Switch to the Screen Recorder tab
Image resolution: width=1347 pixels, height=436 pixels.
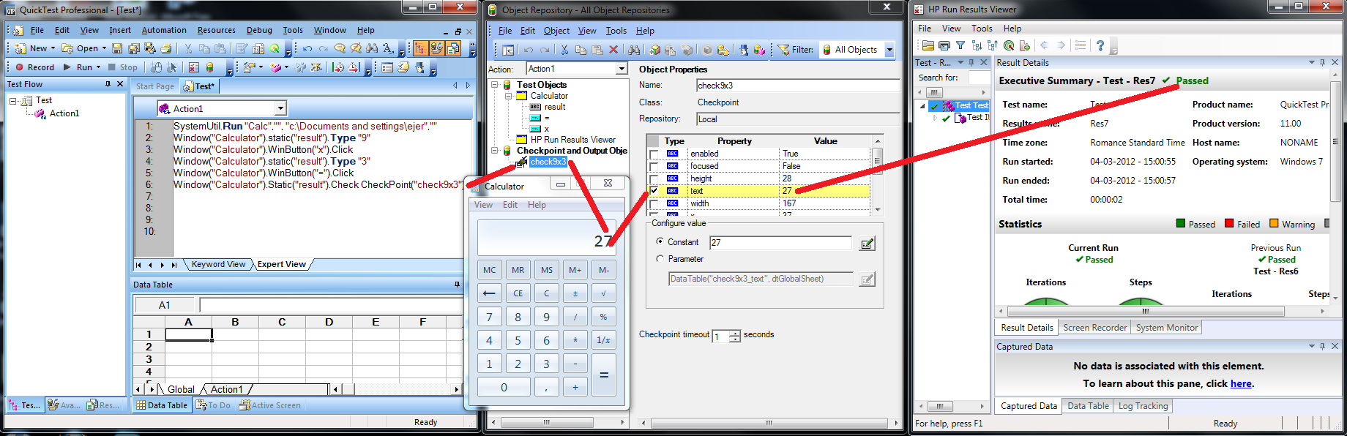(x=1094, y=328)
